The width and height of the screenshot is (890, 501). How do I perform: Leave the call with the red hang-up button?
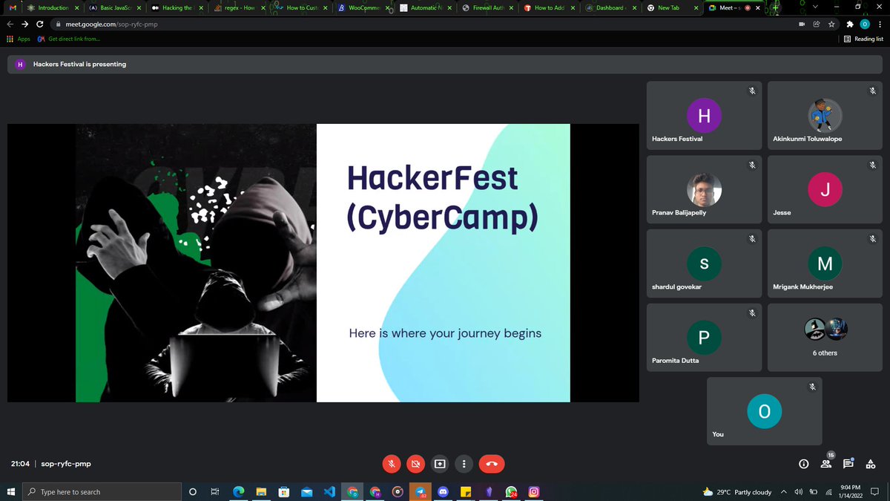click(x=492, y=464)
